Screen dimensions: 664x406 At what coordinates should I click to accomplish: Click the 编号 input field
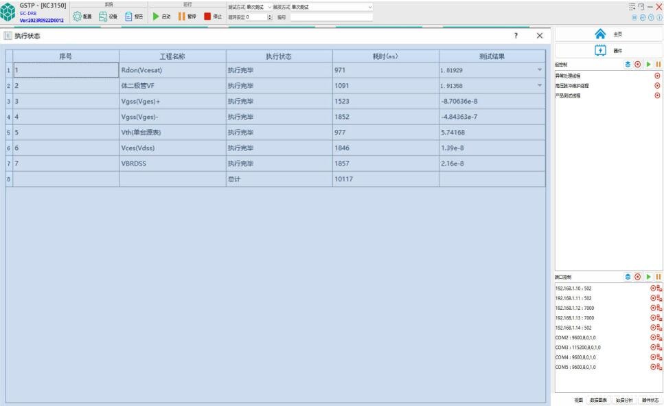tap(331, 17)
